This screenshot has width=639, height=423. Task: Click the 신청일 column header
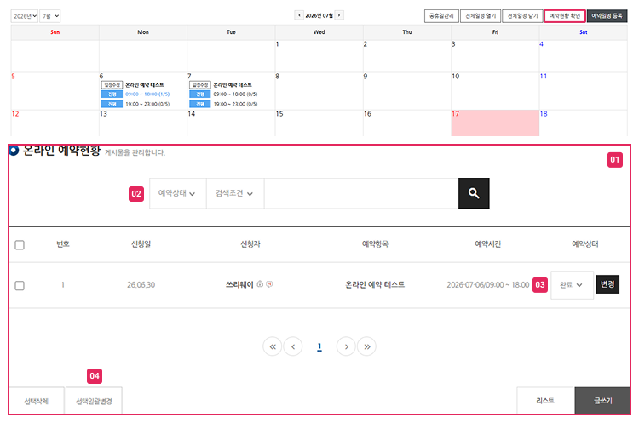click(141, 244)
